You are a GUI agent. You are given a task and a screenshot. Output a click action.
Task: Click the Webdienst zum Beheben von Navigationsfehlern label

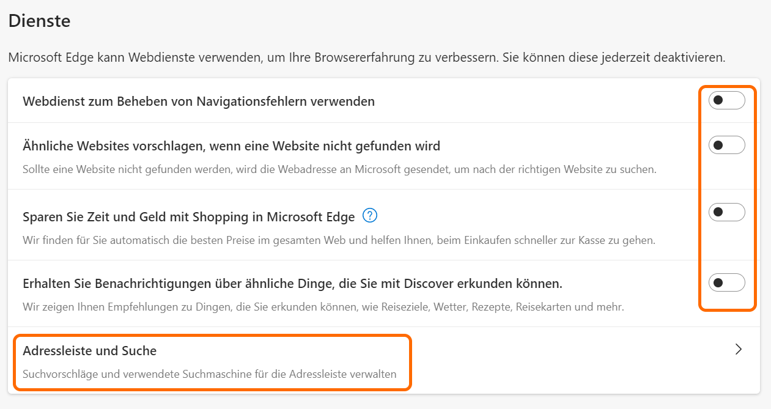[x=198, y=101]
